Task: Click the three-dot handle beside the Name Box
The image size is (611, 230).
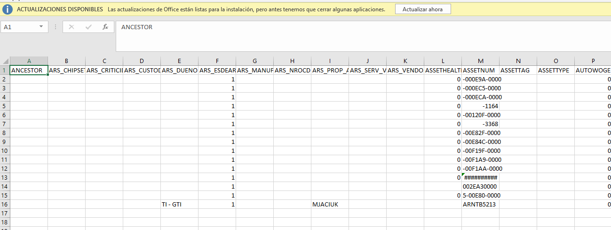Action: point(56,27)
